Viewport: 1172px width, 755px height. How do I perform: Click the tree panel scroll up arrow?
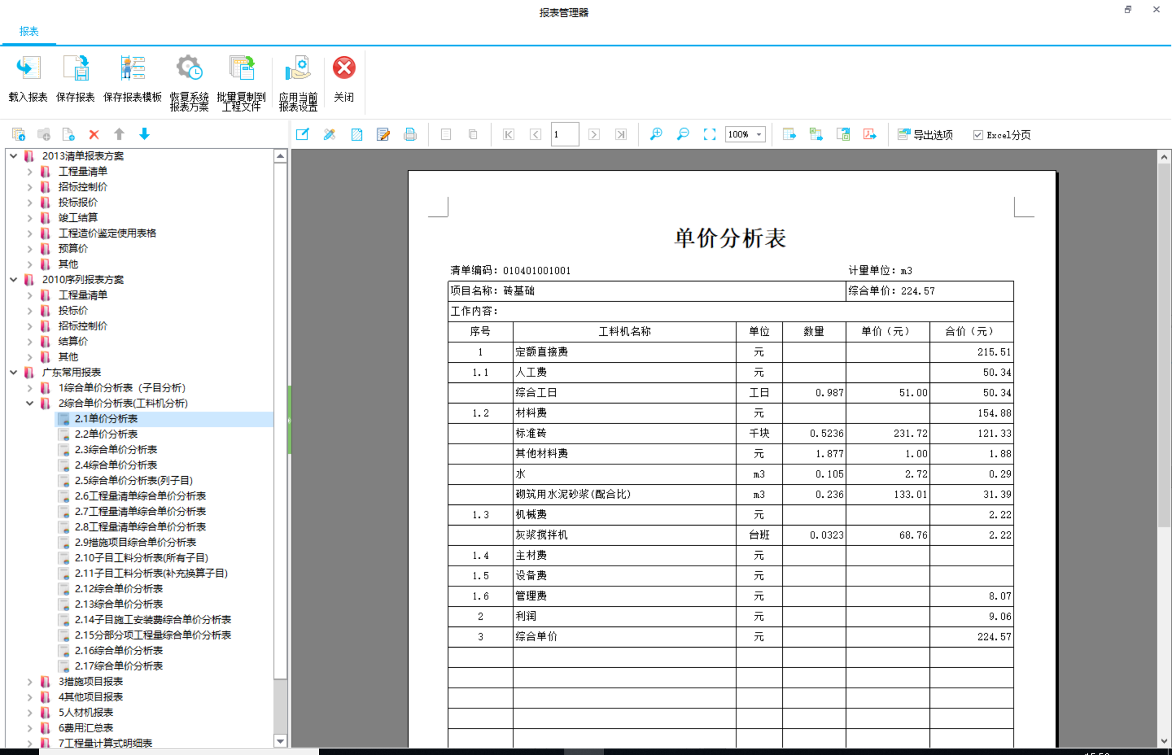pyautogui.click(x=280, y=156)
